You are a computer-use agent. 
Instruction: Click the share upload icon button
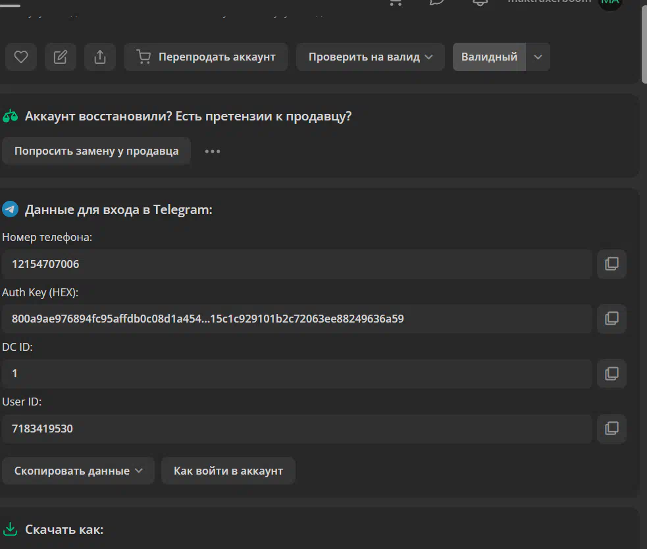click(x=100, y=57)
